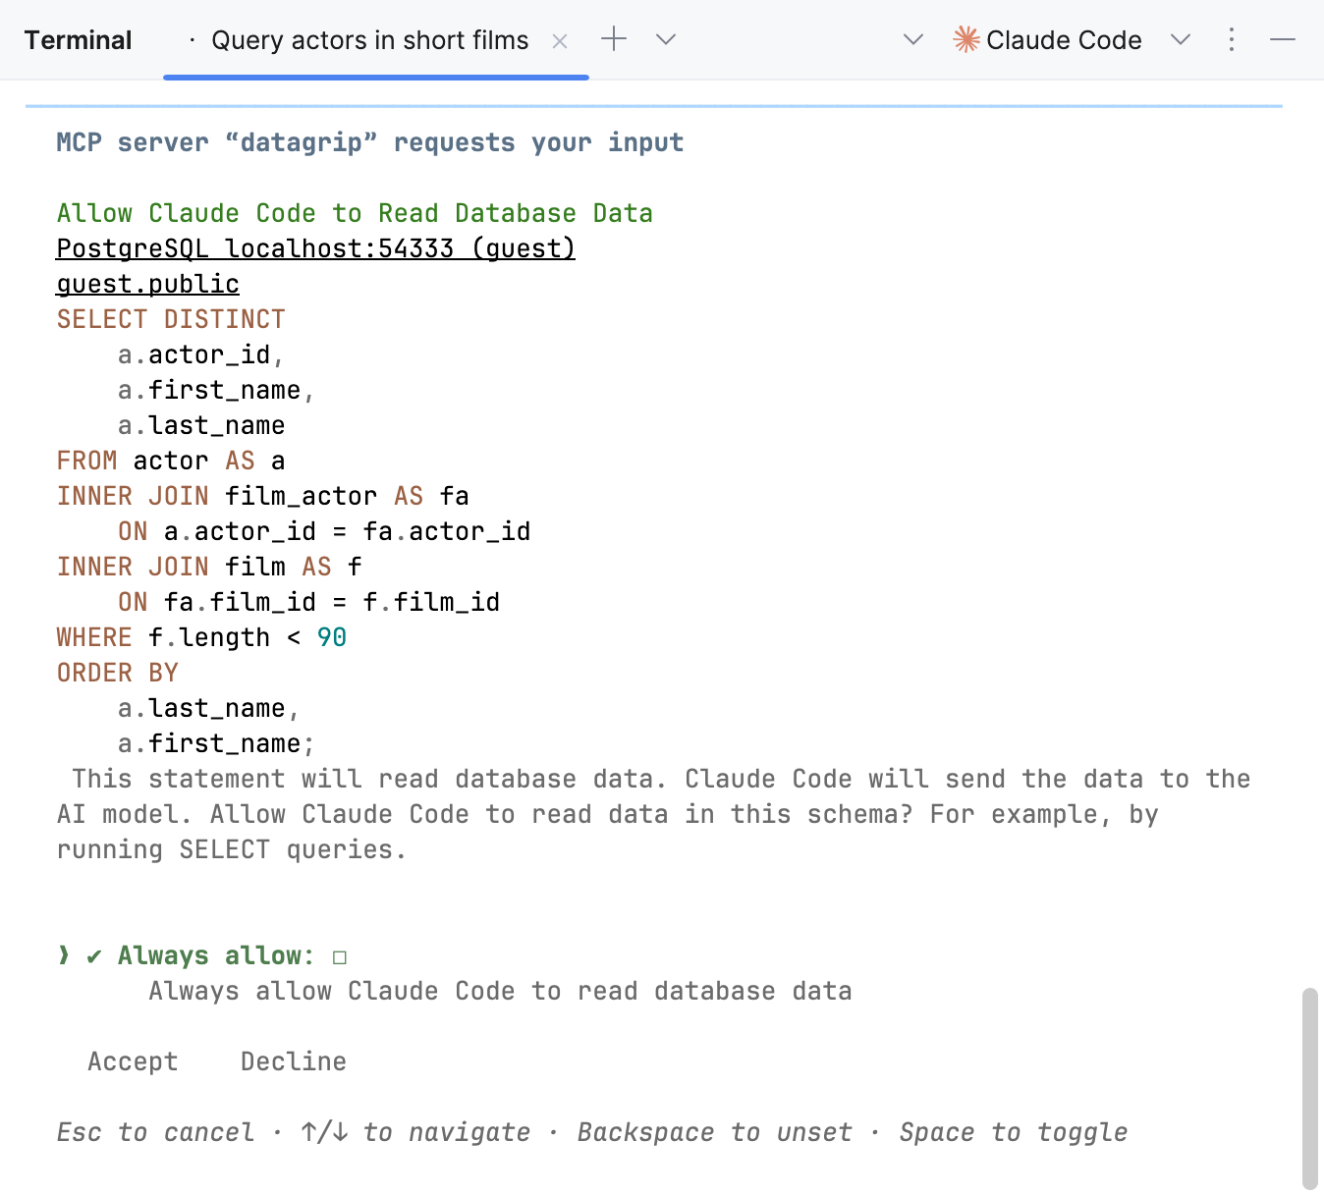
Task: Click the 'Always allow Claude Code to read database data' description
Action: 500,991
